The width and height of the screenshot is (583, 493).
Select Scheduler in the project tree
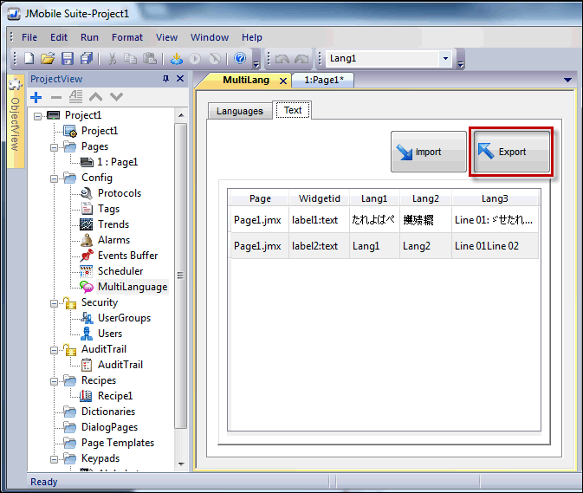[120, 271]
